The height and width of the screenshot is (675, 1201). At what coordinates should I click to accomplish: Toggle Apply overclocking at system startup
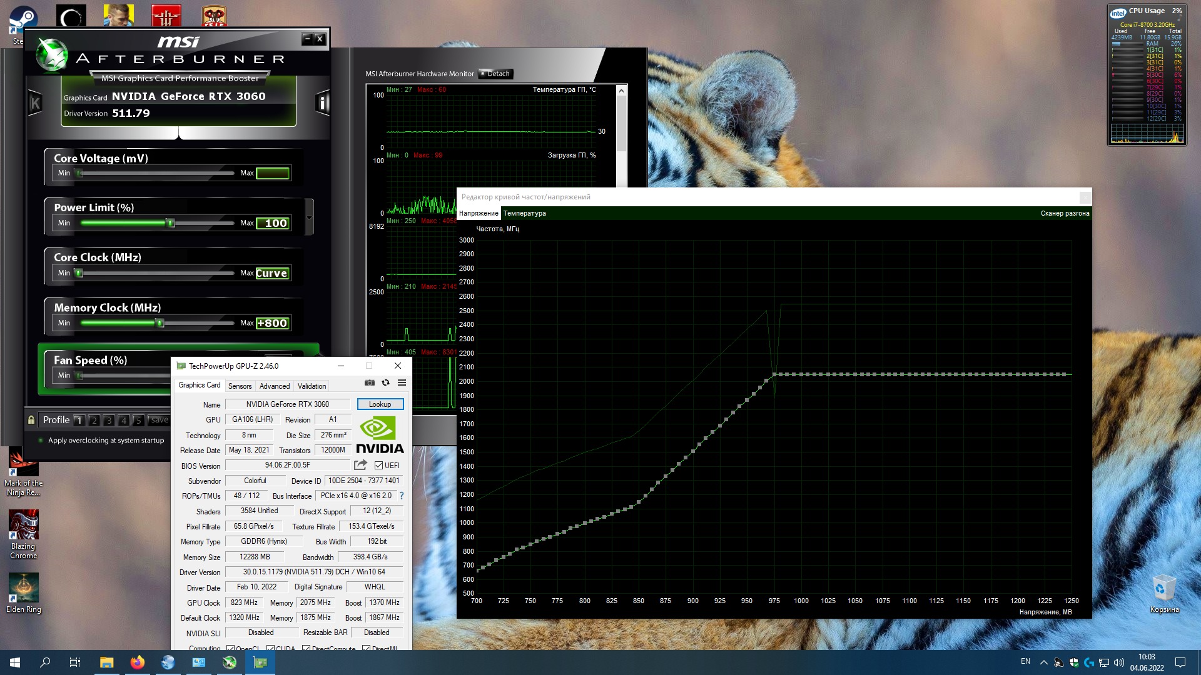41,441
